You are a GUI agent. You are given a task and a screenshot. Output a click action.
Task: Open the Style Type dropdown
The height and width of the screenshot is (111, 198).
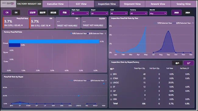point(80,13)
